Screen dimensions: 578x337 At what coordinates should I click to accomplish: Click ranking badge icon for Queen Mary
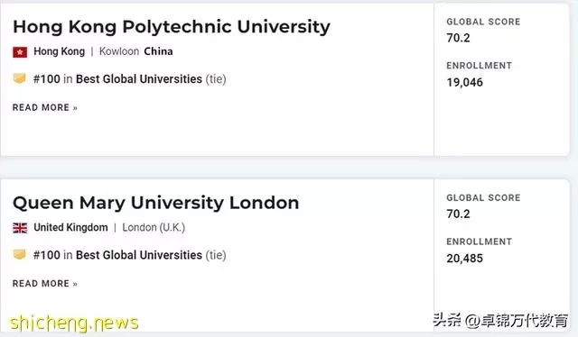[20, 255]
